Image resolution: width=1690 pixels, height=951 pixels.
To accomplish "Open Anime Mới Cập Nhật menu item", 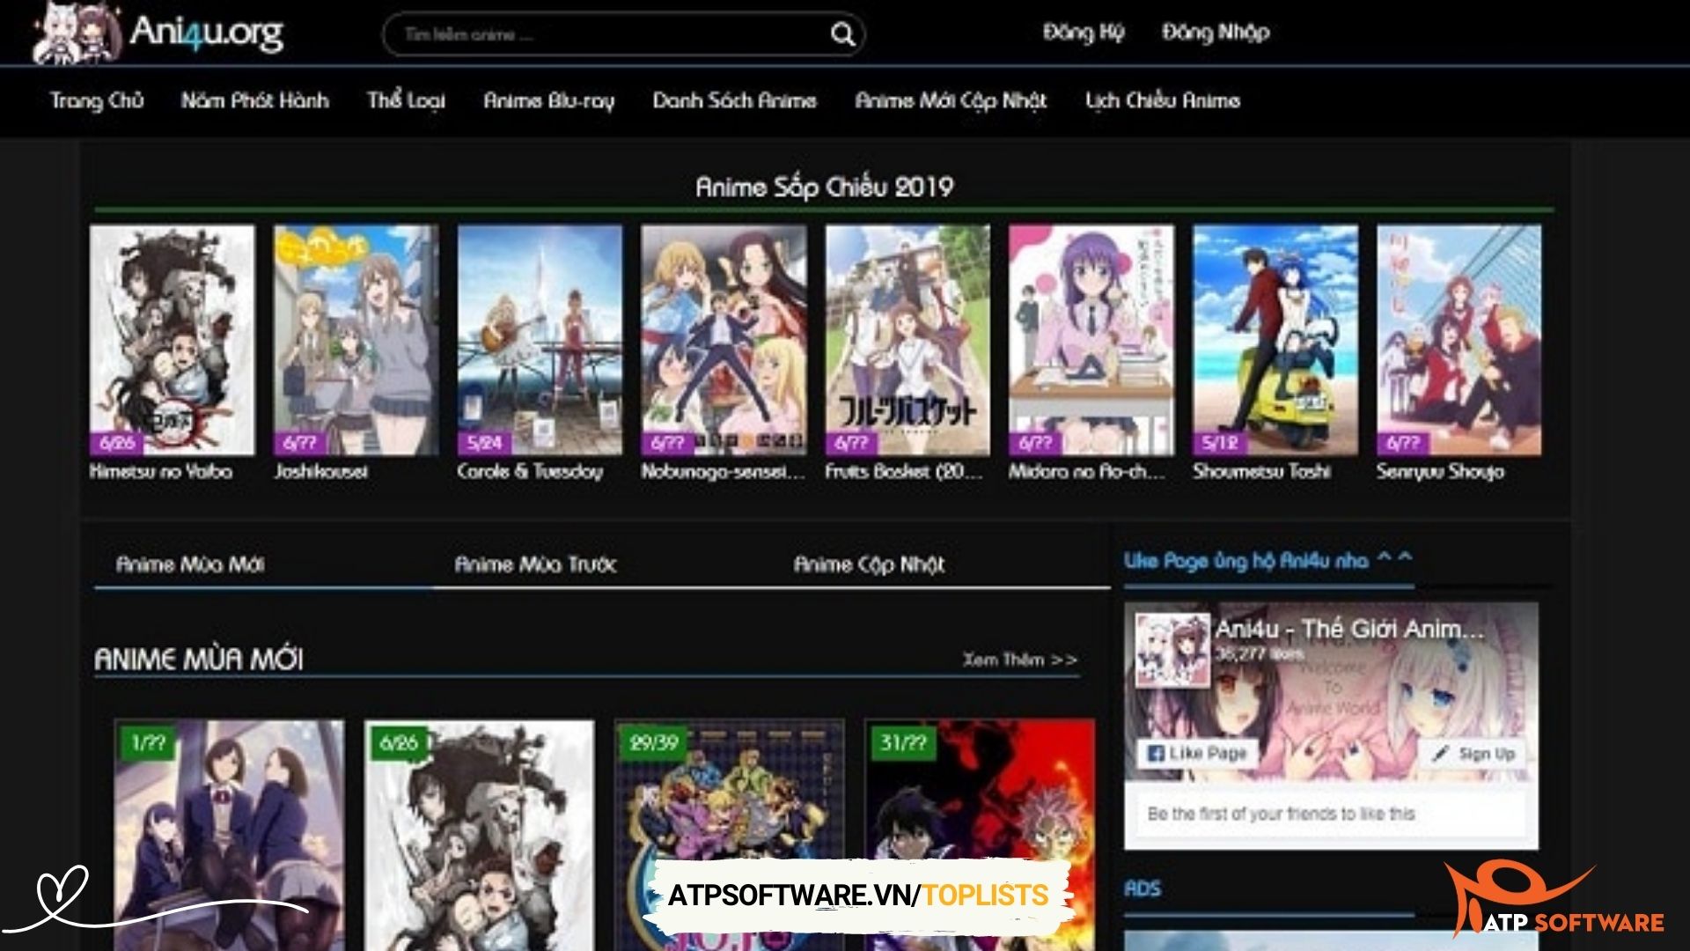I will pos(951,100).
